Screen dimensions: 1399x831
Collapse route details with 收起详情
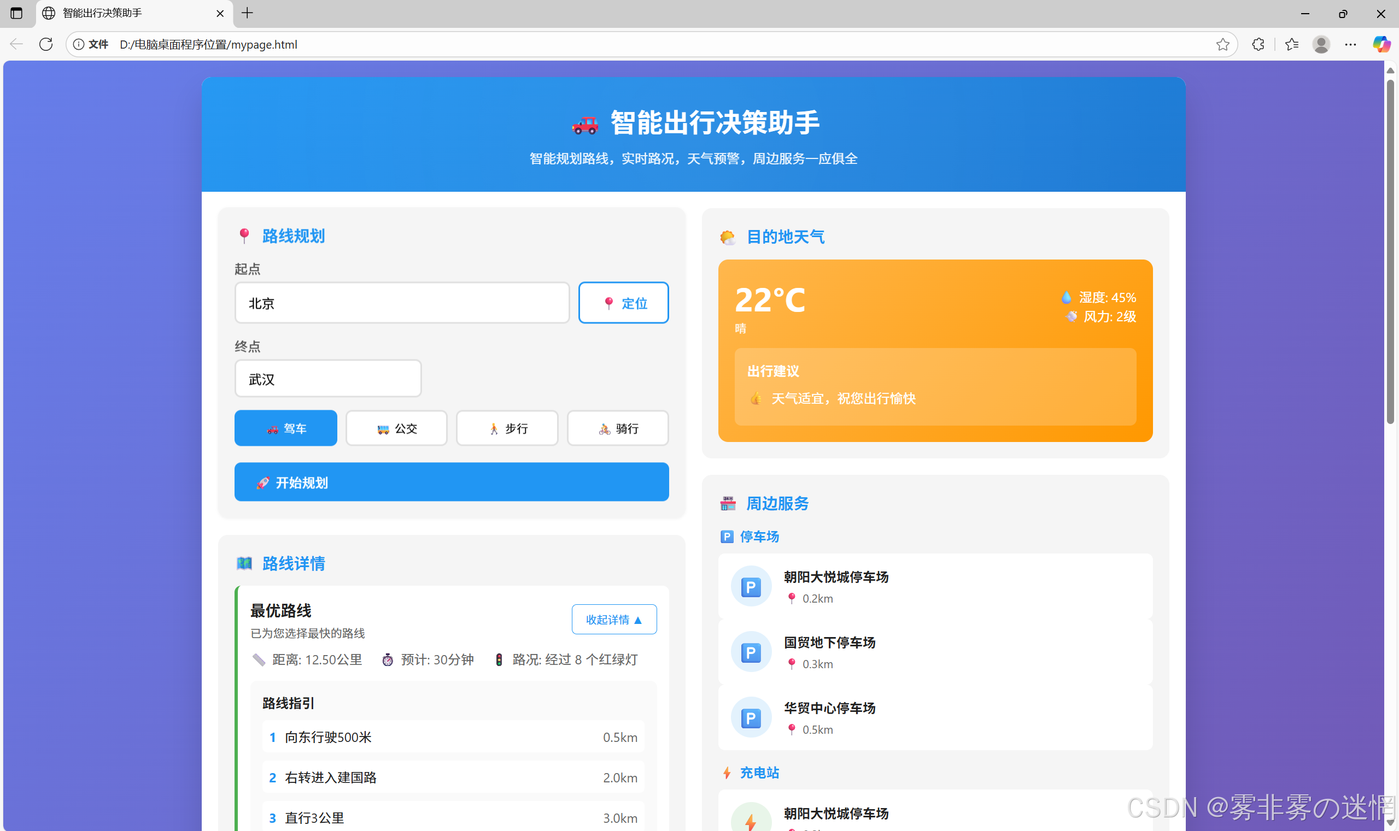[x=613, y=620]
